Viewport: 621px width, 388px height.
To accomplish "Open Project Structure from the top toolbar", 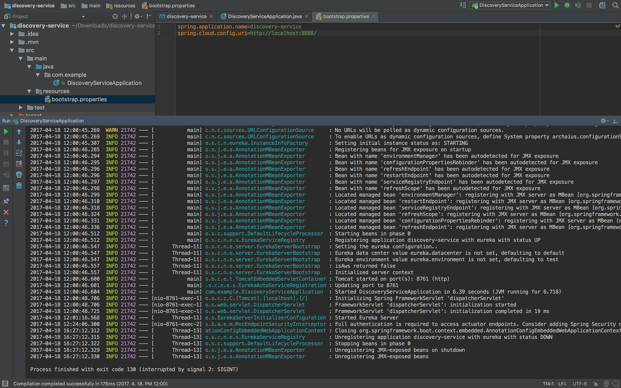I will point(602,6).
